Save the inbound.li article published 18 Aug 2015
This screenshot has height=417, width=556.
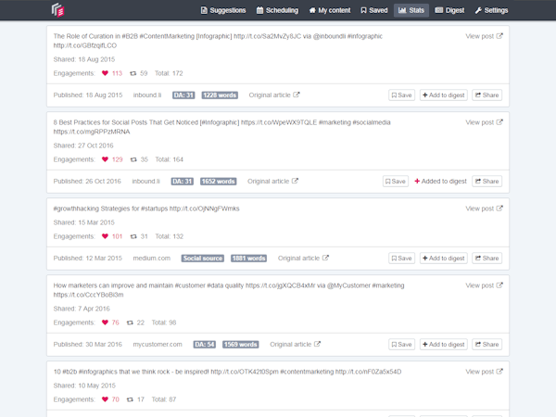point(401,95)
